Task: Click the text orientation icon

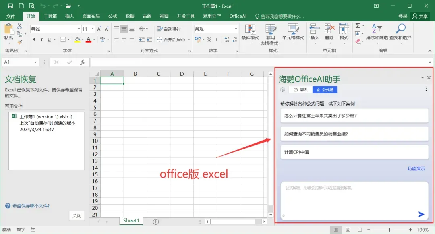Action: pyautogui.click(x=142, y=29)
